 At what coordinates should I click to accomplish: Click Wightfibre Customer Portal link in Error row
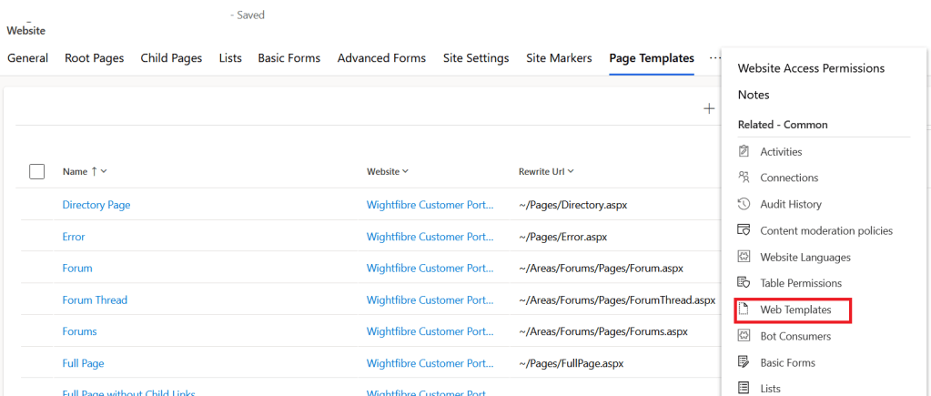coord(430,237)
